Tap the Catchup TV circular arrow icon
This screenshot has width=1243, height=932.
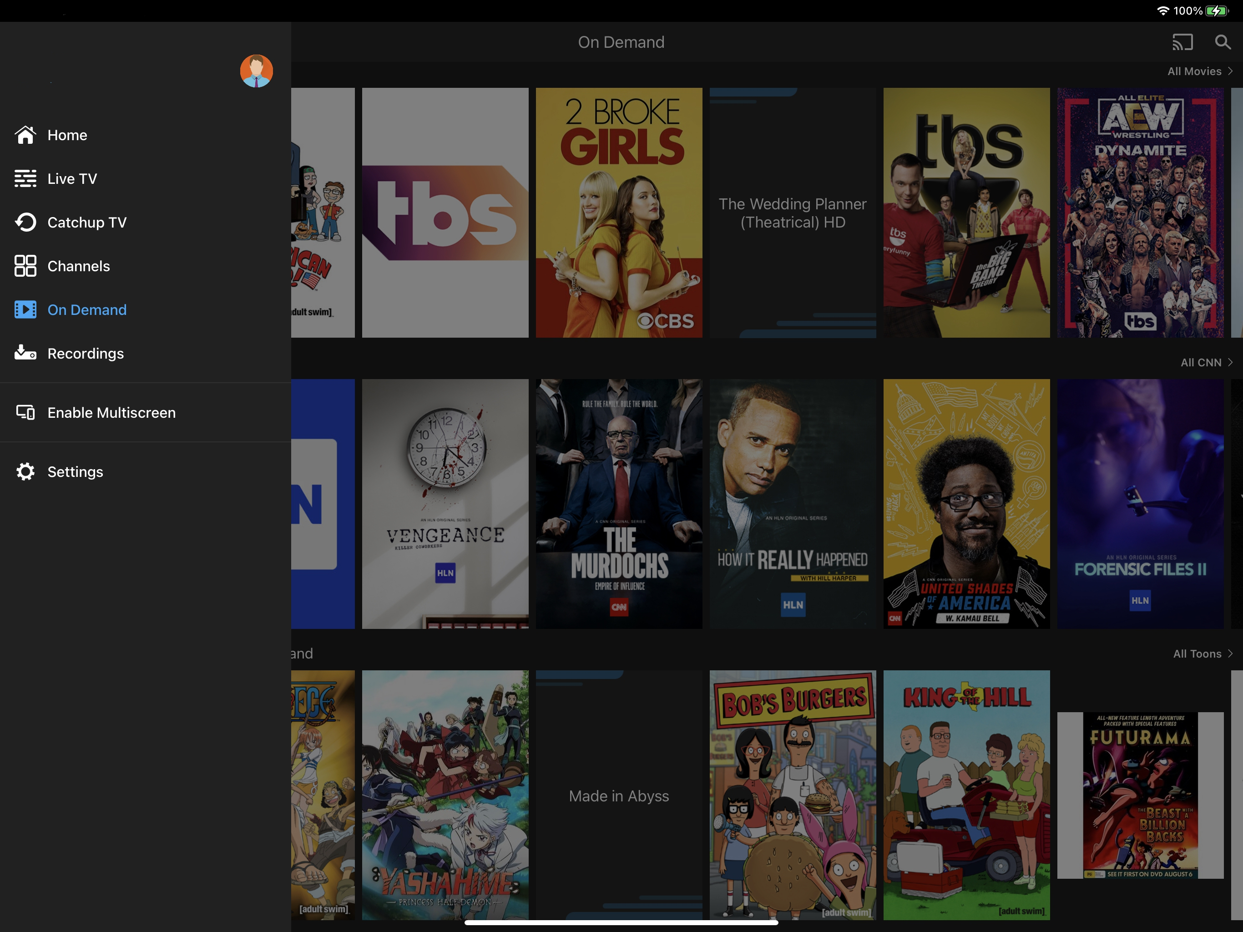point(25,222)
